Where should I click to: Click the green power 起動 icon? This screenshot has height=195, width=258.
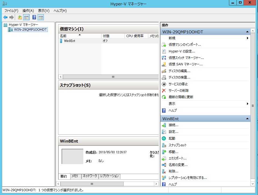[164, 138]
